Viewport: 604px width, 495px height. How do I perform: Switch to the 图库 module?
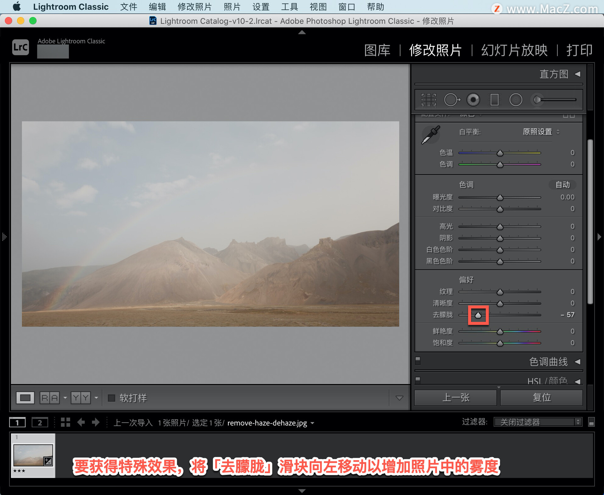(x=377, y=50)
